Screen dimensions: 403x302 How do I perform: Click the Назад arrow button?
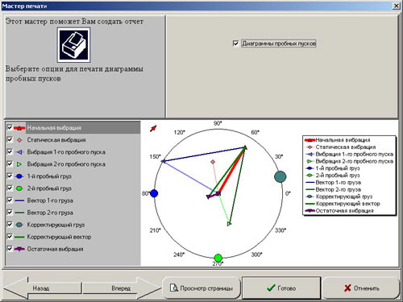click(43, 288)
